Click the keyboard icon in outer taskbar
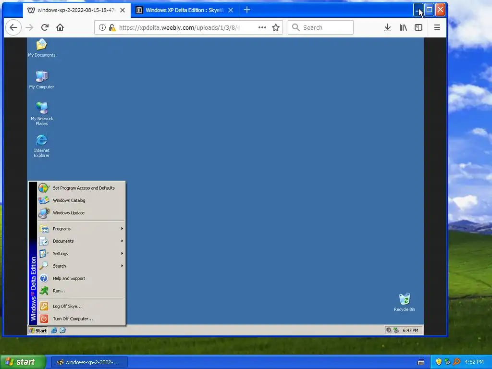The height and width of the screenshot is (369, 492). pyautogui.click(x=421, y=362)
